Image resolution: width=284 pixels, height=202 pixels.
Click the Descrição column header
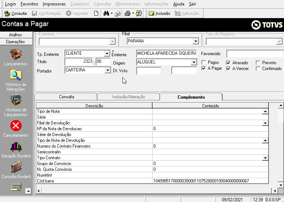[94, 106]
